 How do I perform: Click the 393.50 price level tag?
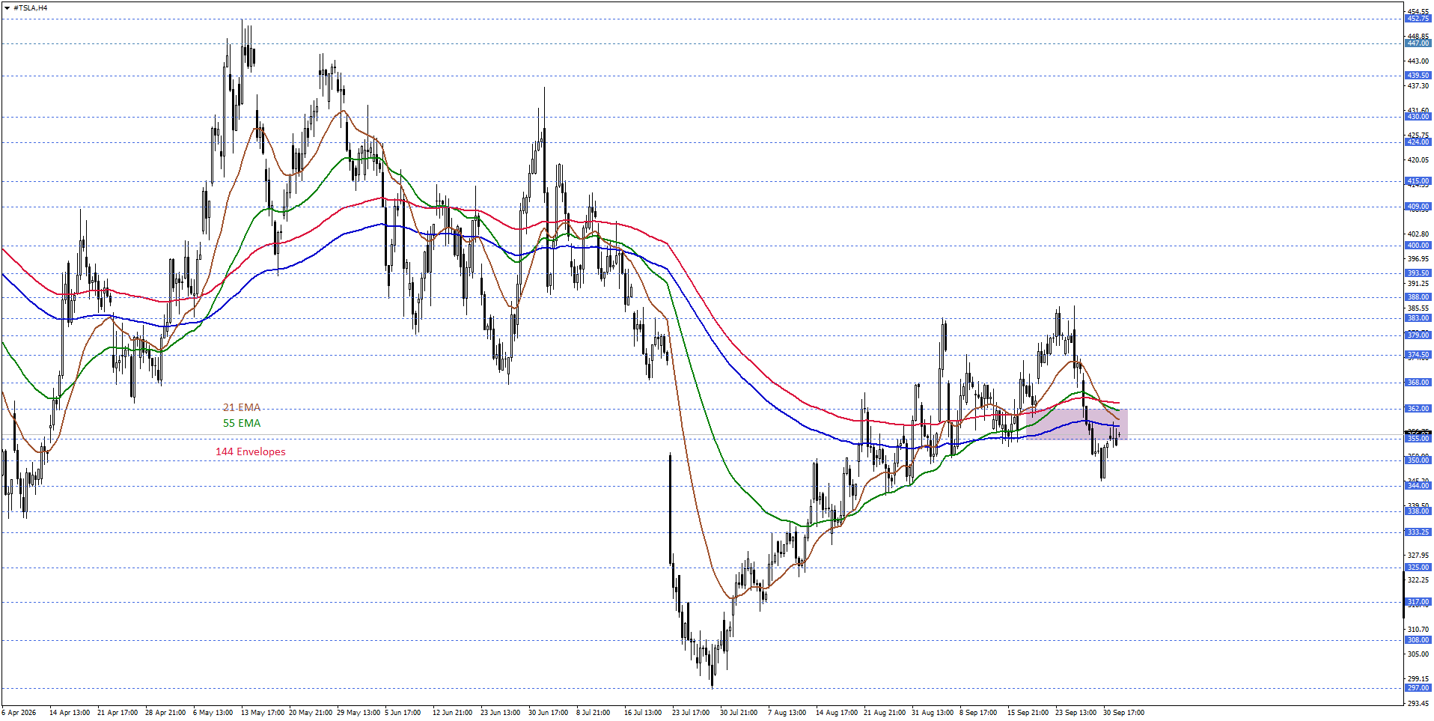click(1418, 273)
